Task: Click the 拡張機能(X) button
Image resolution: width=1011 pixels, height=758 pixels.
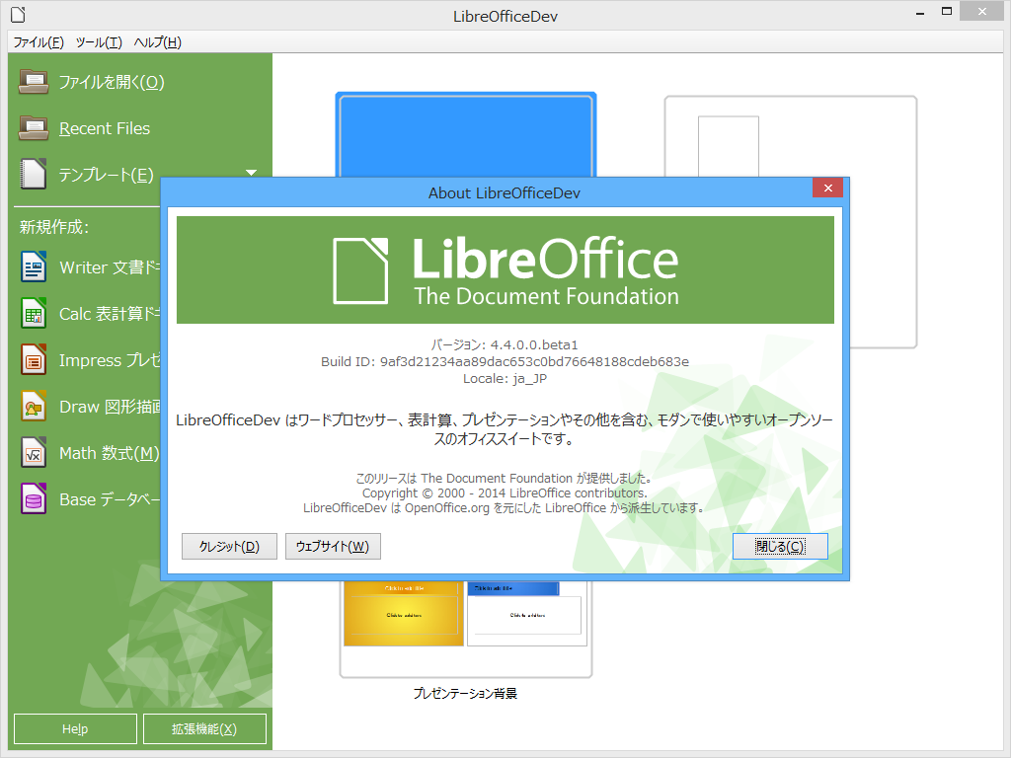Action: click(204, 729)
